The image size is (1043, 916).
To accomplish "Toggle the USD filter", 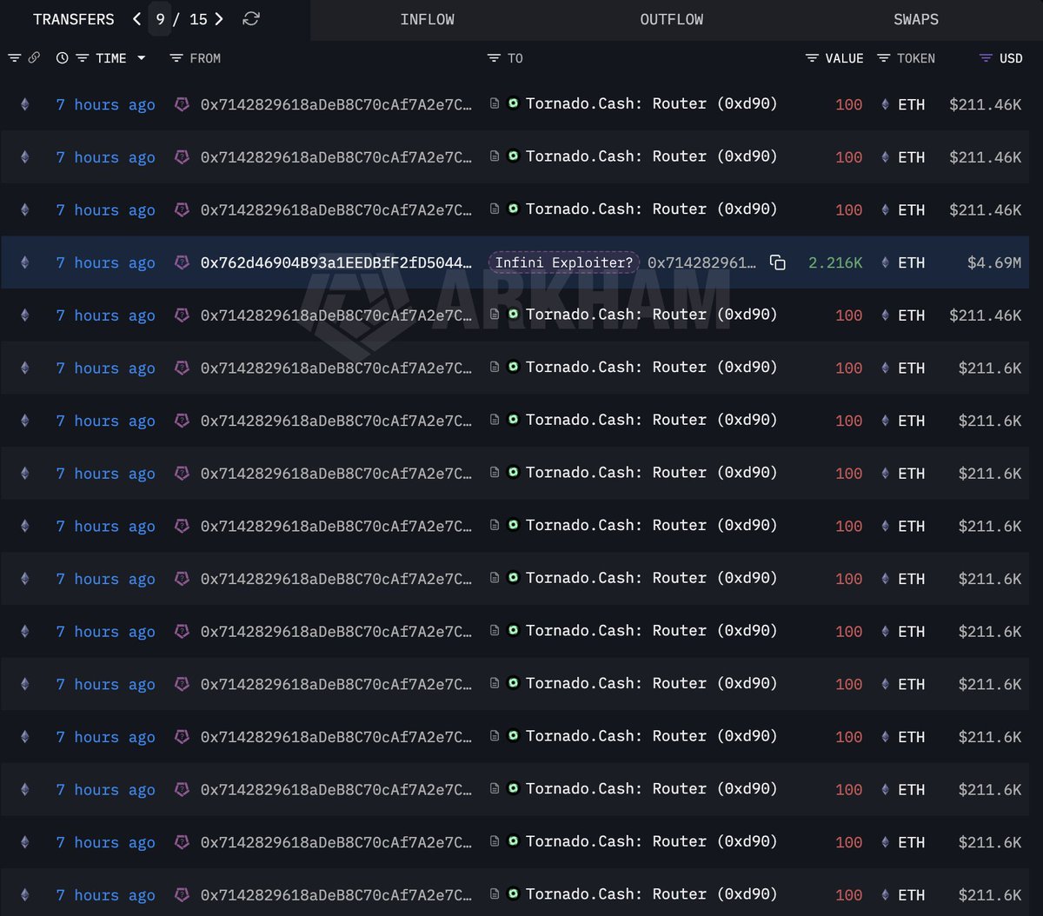I will pyautogui.click(x=986, y=58).
